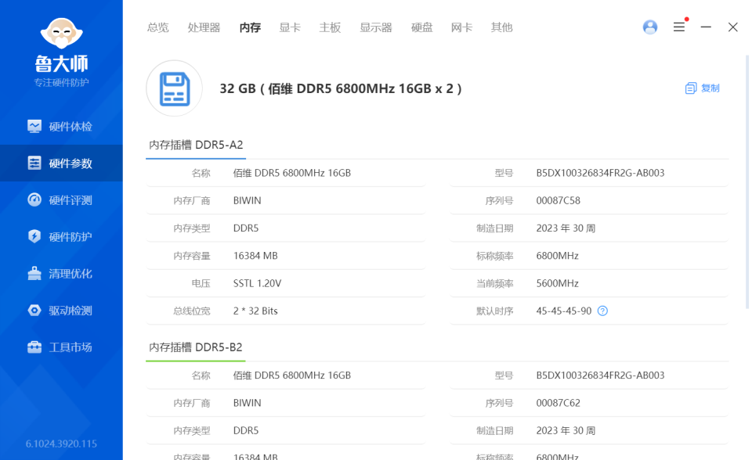
Task: Click the 5600MHz current frequency value
Action: [x=557, y=283]
